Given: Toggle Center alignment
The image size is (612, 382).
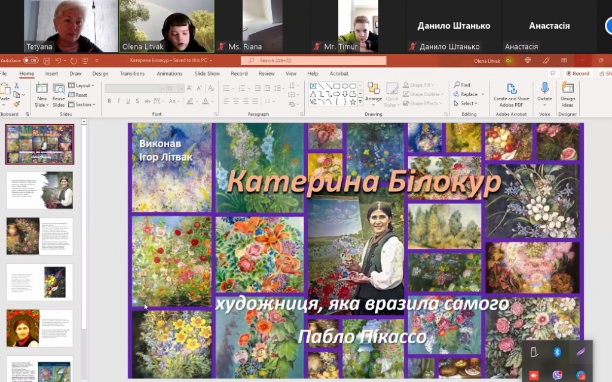Looking at the screenshot, I should point(235,101).
